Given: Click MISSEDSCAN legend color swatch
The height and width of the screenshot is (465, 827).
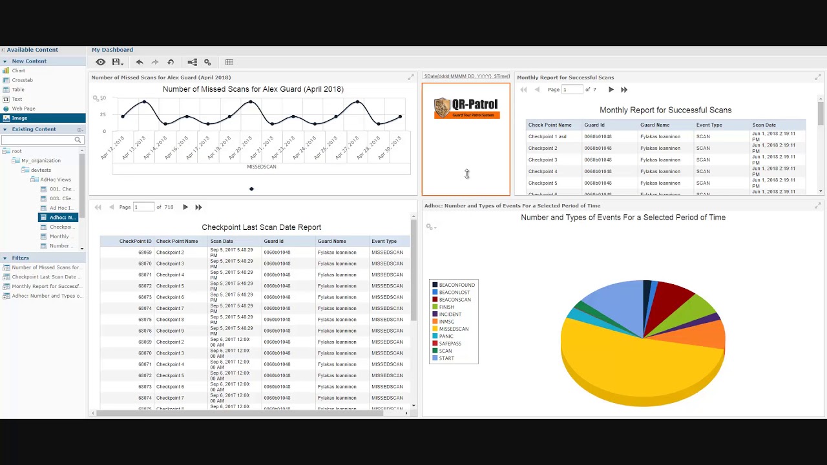Looking at the screenshot, I should tap(435, 329).
